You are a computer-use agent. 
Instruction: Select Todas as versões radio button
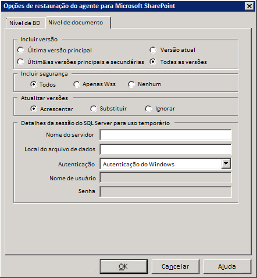(x=153, y=62)
